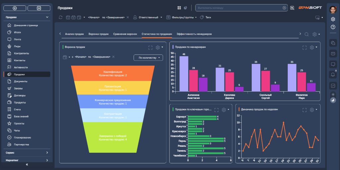Click the refresh icon in filter bar
The height and width of the screenshot is (170, 340).
pos(60,17)
